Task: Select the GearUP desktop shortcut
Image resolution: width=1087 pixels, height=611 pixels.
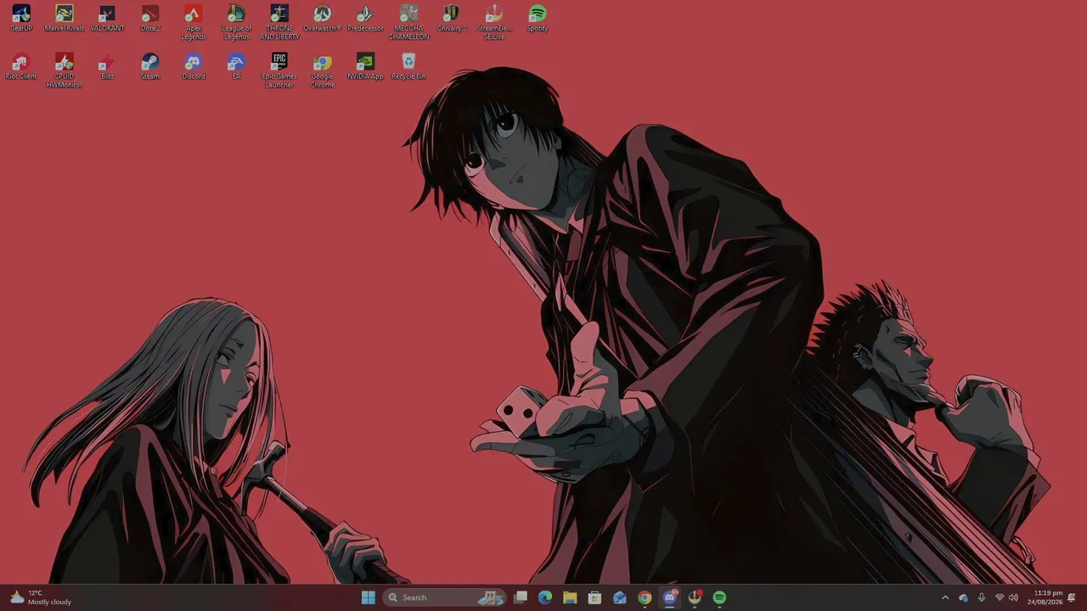Action: [x=21, y=19]
